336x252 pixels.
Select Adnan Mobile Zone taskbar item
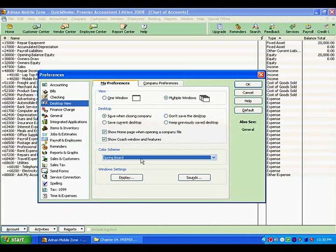point(64,240)
